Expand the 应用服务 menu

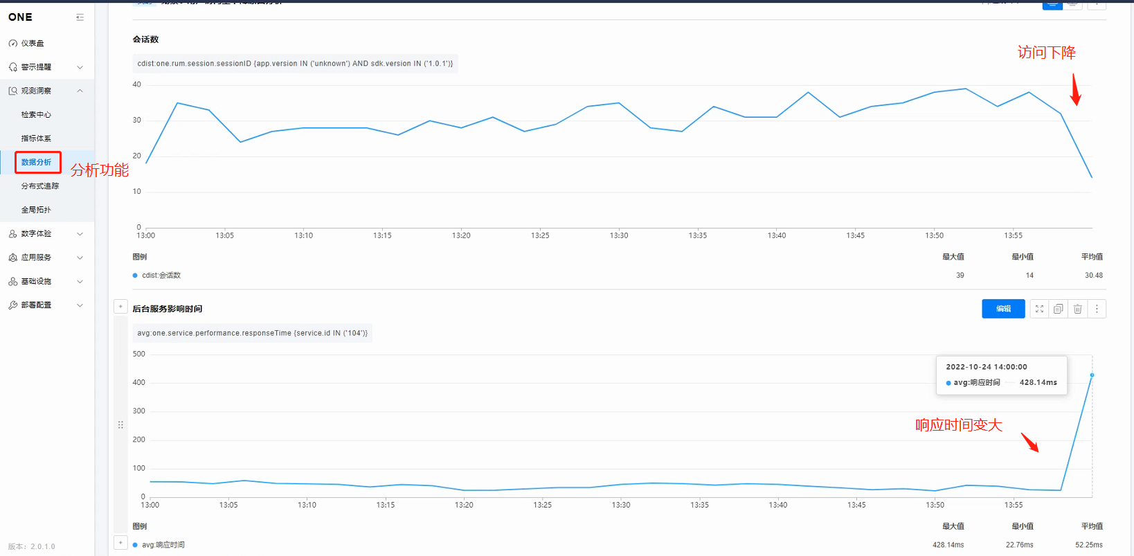[46, 258]
